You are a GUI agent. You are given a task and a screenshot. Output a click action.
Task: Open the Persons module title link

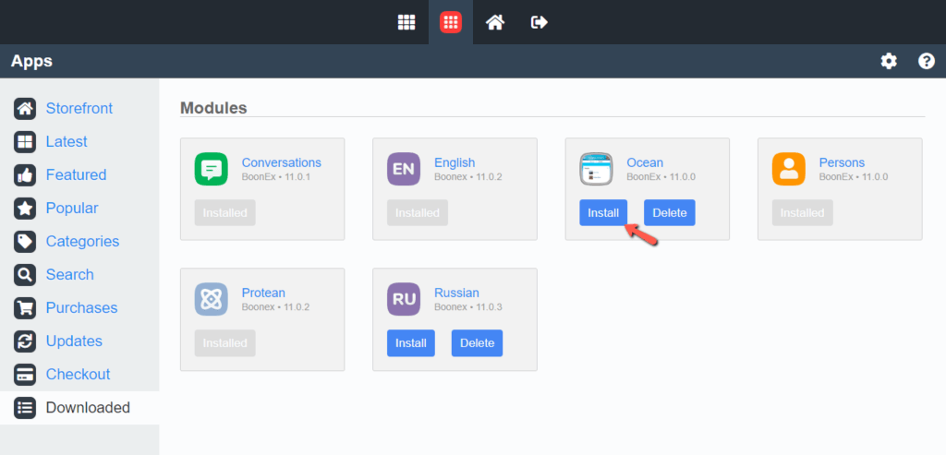[842, 162]
